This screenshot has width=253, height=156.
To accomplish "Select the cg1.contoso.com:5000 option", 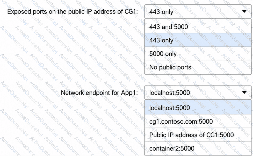I will 198,121.
